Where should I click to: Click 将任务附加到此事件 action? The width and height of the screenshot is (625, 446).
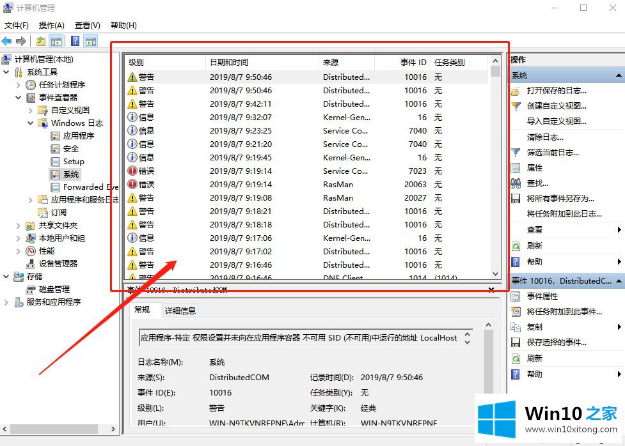point(564,312)
